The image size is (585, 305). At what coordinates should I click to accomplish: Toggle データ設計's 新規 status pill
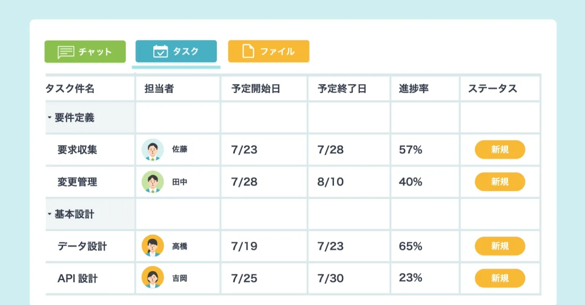pyautogui.click(x=500, y=246)
